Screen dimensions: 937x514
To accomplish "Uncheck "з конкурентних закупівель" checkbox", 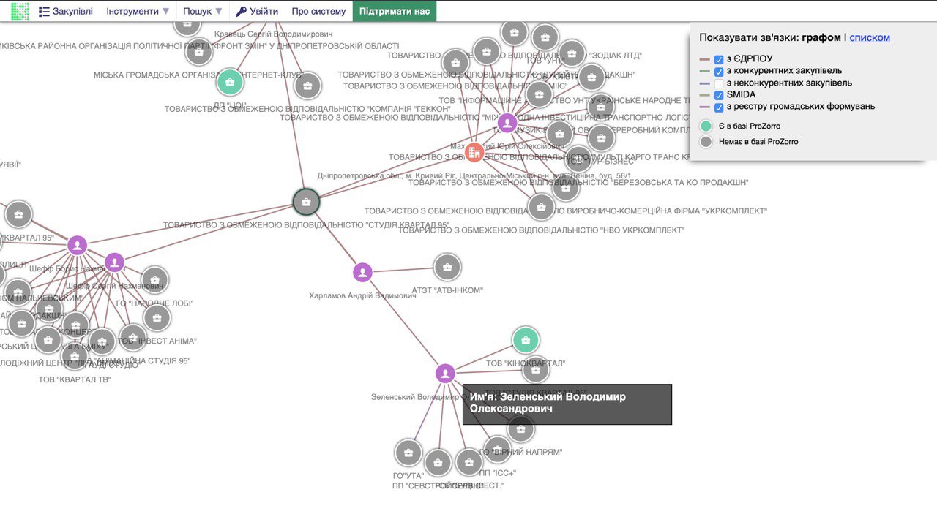I will pyautogui.click(x=719, y=72).
